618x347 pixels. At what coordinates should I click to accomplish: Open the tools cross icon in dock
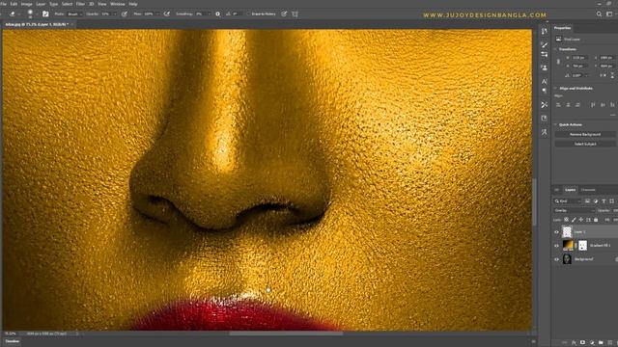pos(545,105)
